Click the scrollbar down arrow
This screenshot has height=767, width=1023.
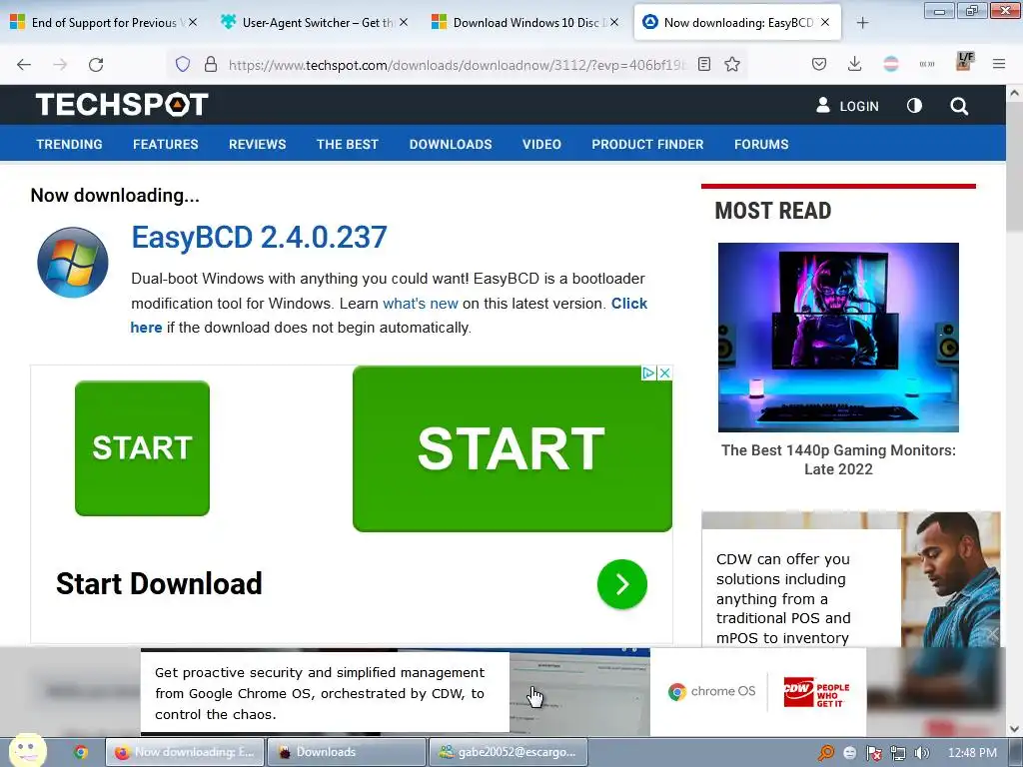(x=1014, y=728)
